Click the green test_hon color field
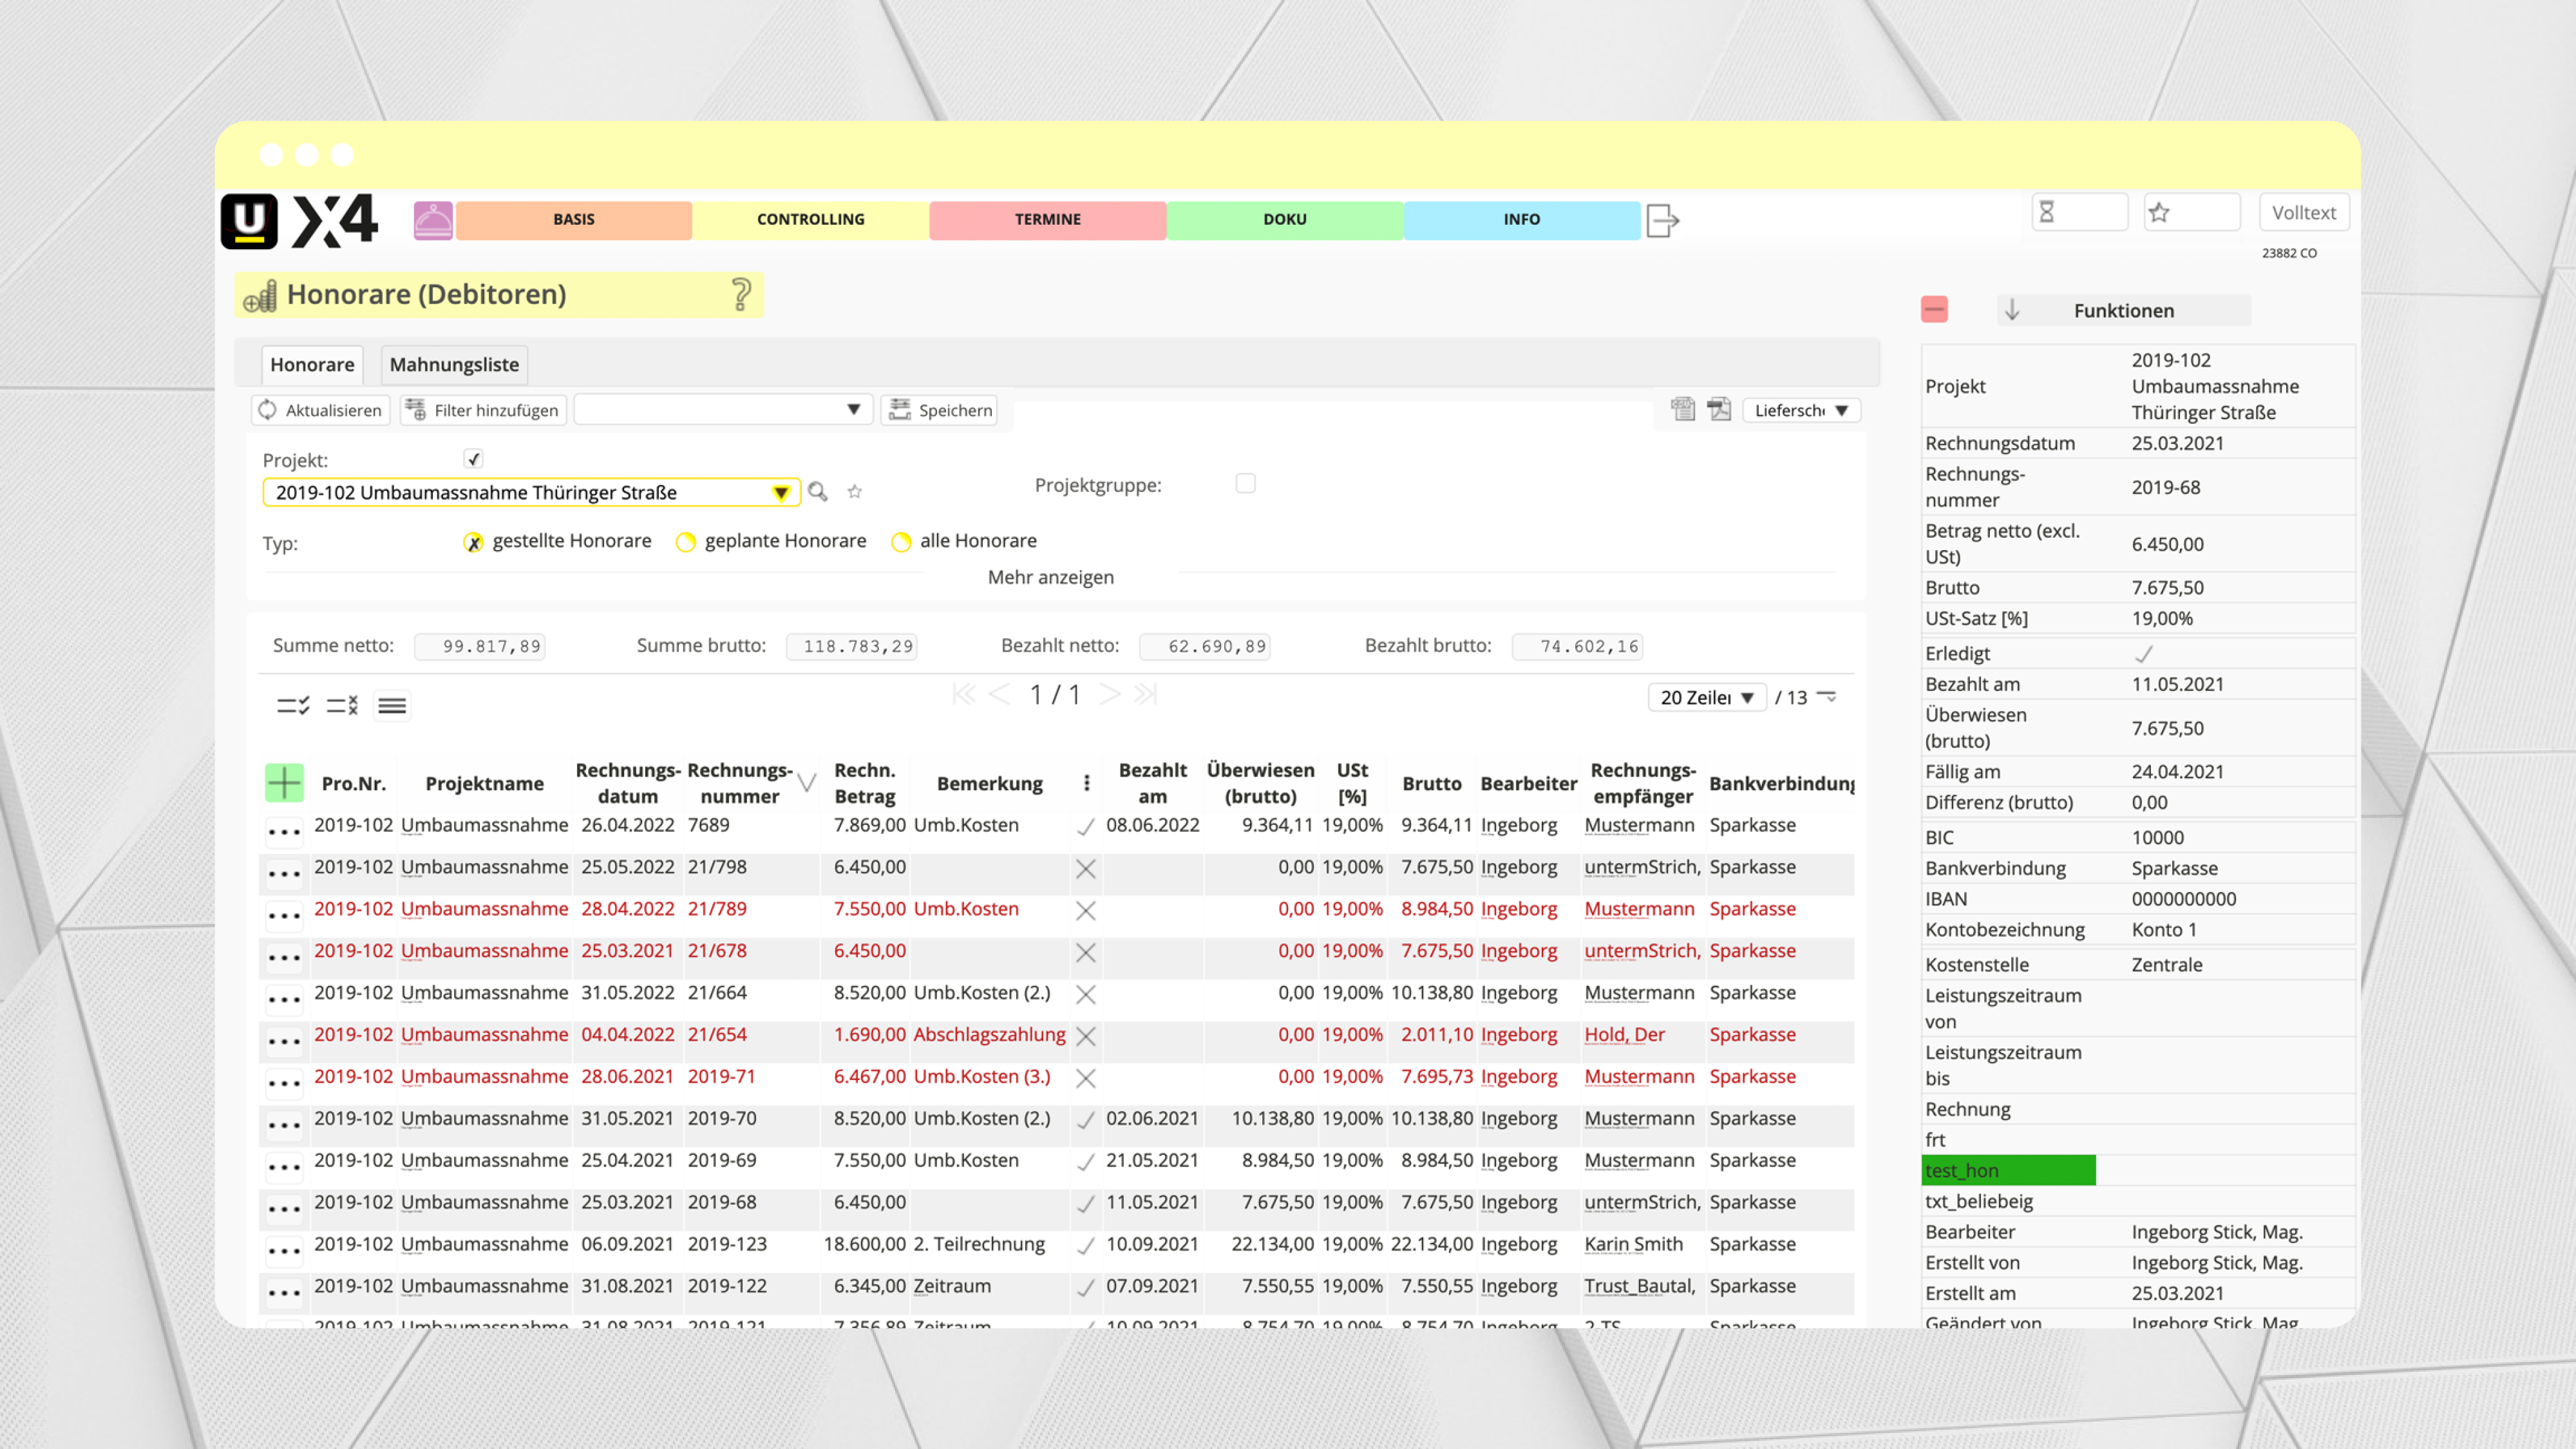The height and width of the screenshot is (1449, 2576). tap(2008, 1170)
